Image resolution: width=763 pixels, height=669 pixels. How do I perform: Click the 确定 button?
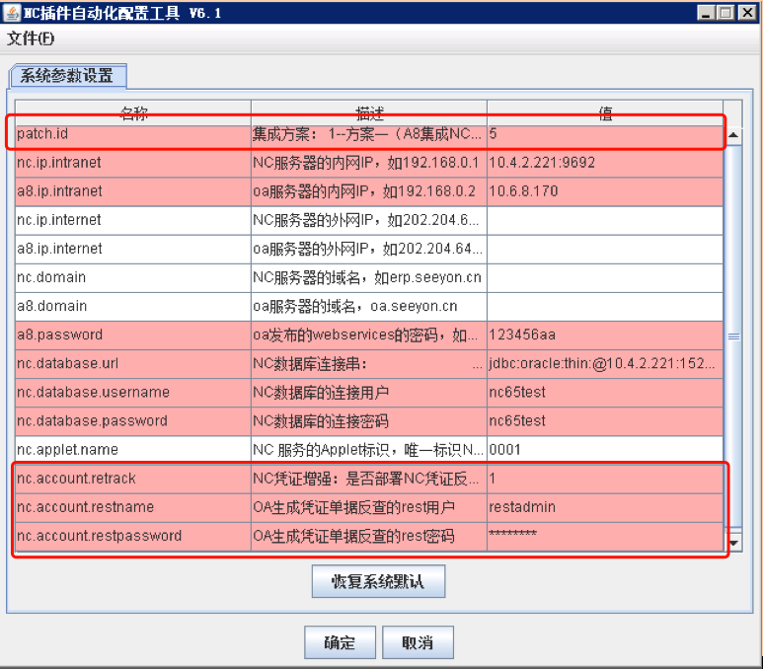click(340, 642)
